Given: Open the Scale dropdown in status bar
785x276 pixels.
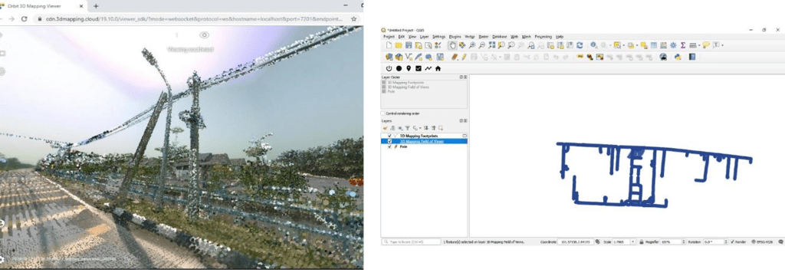Looking at the screenshot, I should tap(632, 242).
